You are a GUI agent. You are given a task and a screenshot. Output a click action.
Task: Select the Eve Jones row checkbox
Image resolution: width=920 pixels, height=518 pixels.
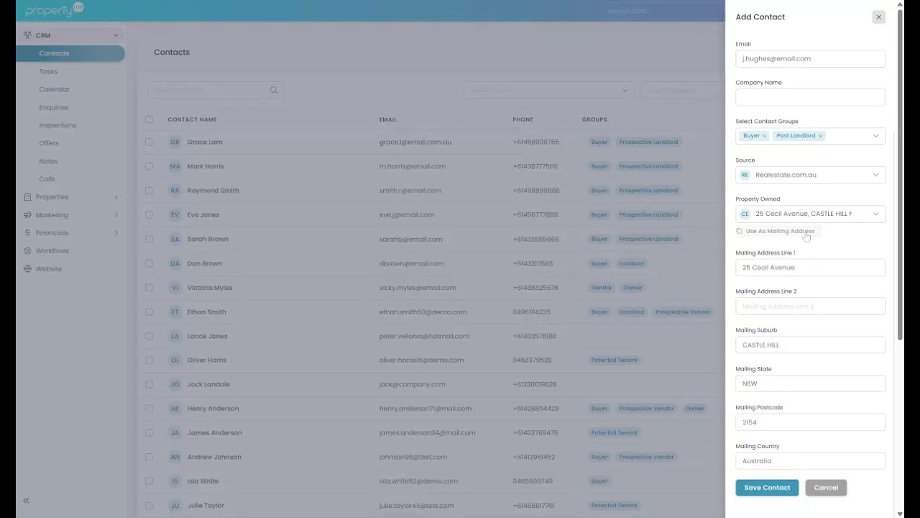[149, 215]
